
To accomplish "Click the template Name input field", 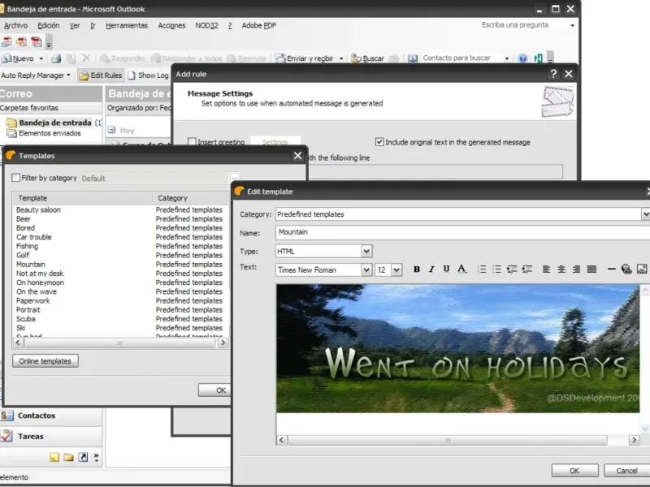I will click(462, 232).
